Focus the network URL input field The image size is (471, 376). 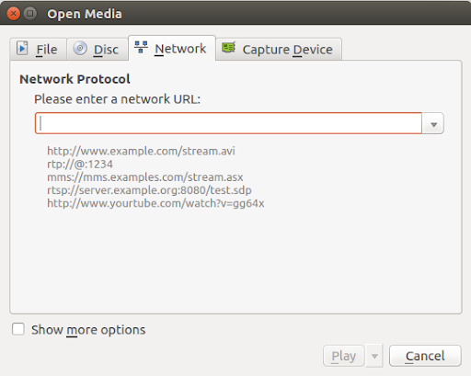(x=228, y=123)
